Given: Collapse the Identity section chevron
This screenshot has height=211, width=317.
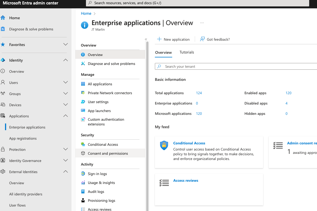Looking at the screenshot, I should pos(66,60).
